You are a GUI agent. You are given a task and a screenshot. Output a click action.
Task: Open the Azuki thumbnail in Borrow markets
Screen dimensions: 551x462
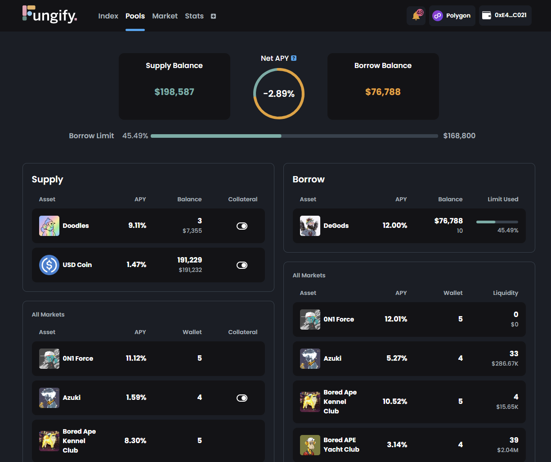click(x=309, y=358)
